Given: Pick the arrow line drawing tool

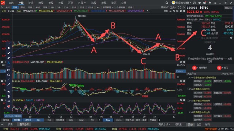Looking at the screenshot, I should point(9,84).
